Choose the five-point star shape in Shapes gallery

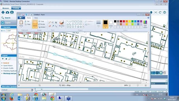pos(78,27)
